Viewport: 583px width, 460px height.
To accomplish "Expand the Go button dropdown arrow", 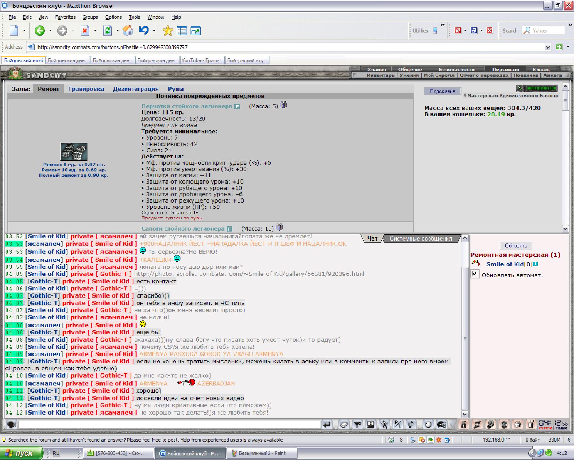I will [568, 47].
